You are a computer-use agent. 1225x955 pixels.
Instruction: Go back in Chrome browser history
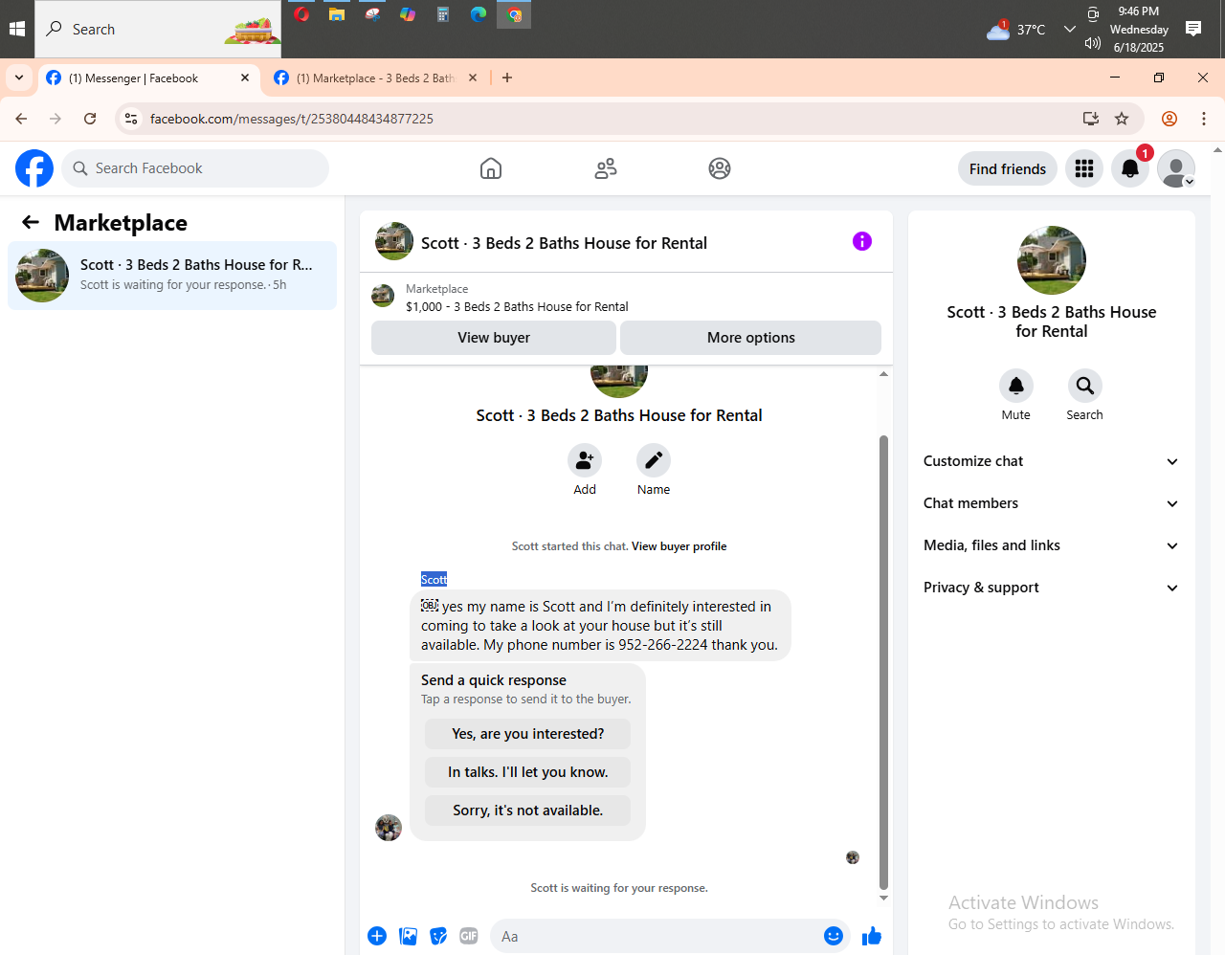21,119
